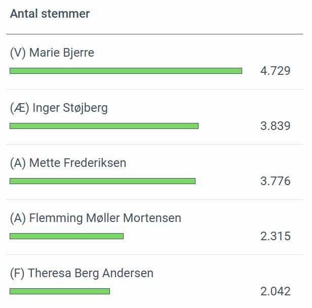The width and height of the screenshot is (312, 308).
Task: Click the 'Antal stemmer' heading
Action: 50,14
